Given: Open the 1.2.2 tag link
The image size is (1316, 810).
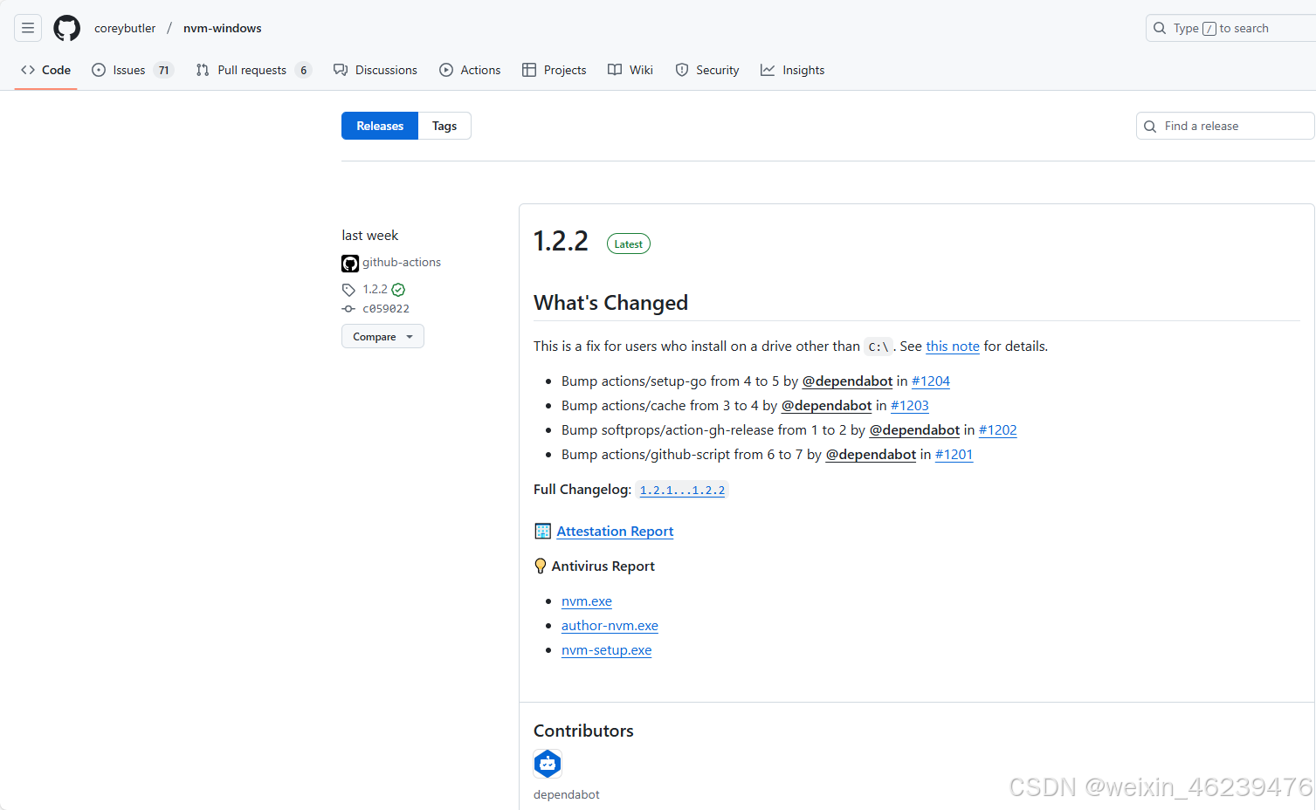Looking at the screenshot, I should [376, 289].
